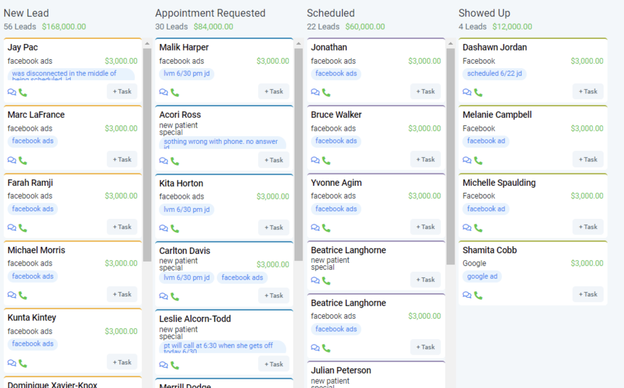The image size is (624, 388).
Task: Click + Task on Shamita Cobb card
Action: [x=588, y=294]
